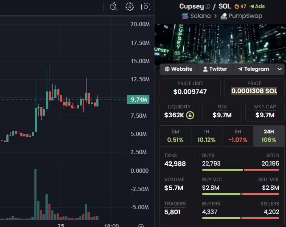
Task: Expand more links chevron next to Telegram
Action: point(280,69)
